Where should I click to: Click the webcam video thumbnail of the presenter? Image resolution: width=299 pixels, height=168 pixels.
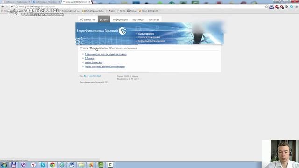(280, 154)
